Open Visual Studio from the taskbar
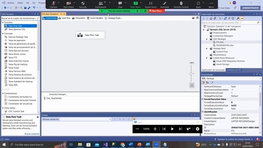Image resolution: width=263 pixels, height=148 pixels. (x=105, y=144)
